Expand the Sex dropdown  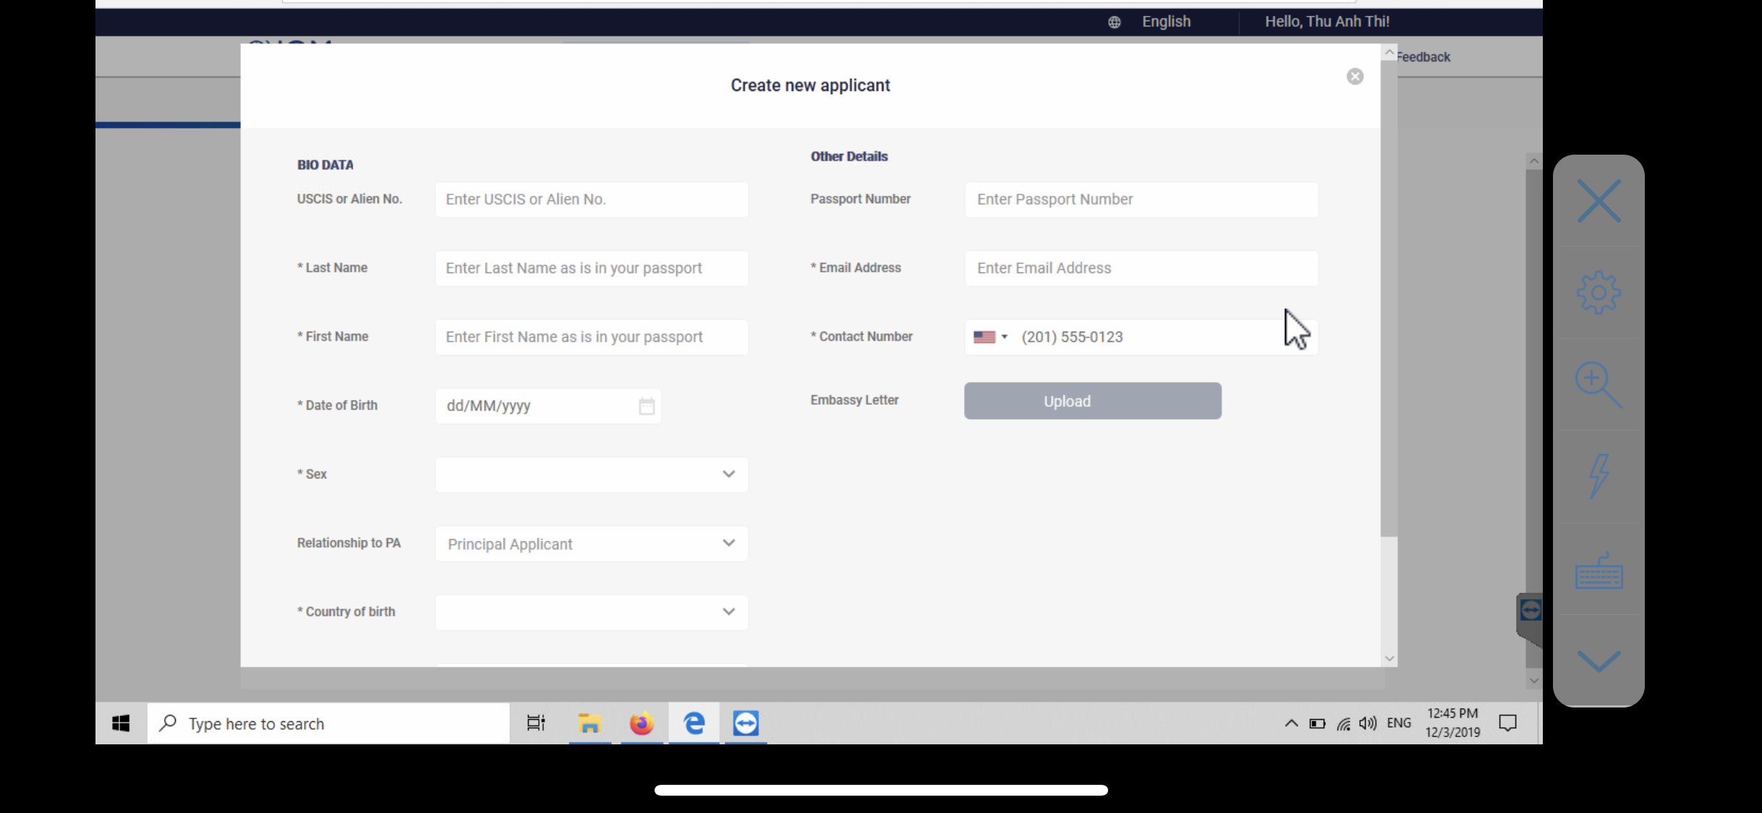tap(591, 475)
